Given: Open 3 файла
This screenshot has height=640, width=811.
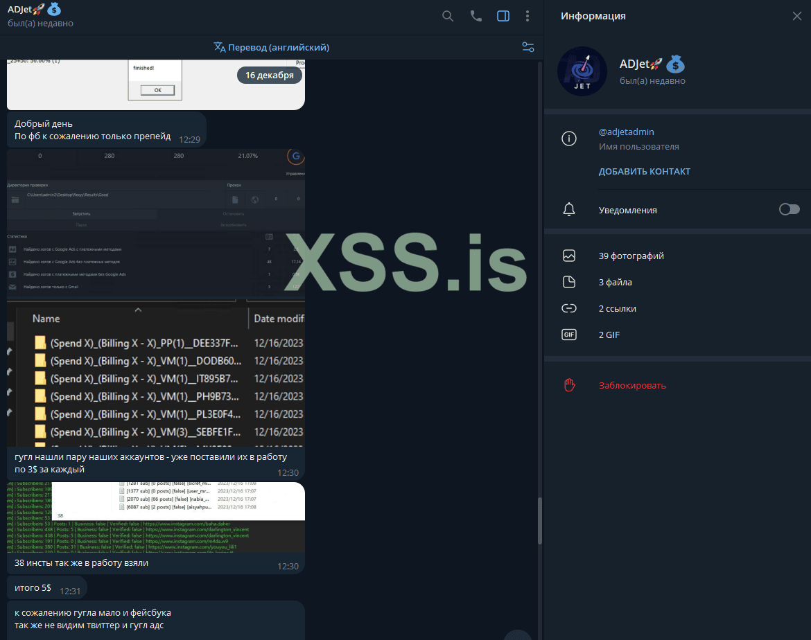Looking at the screenshot, I should tap(615, 282).
